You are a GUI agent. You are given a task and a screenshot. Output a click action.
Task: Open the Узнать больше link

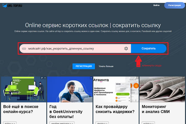106,66
